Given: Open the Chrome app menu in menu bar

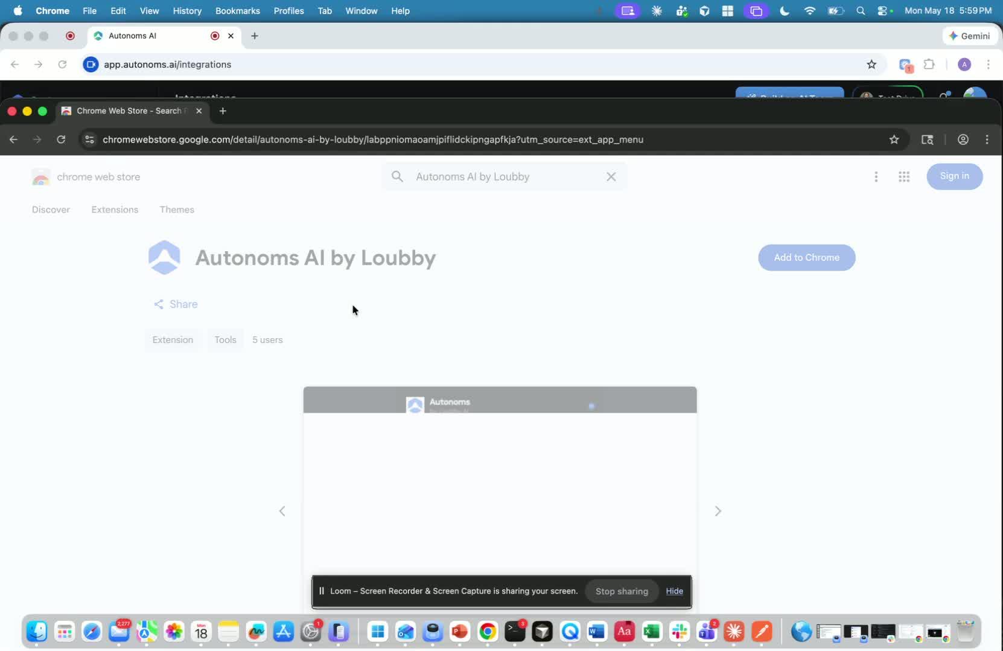Looking at the screenshot, I should click(x=53, y=11).
